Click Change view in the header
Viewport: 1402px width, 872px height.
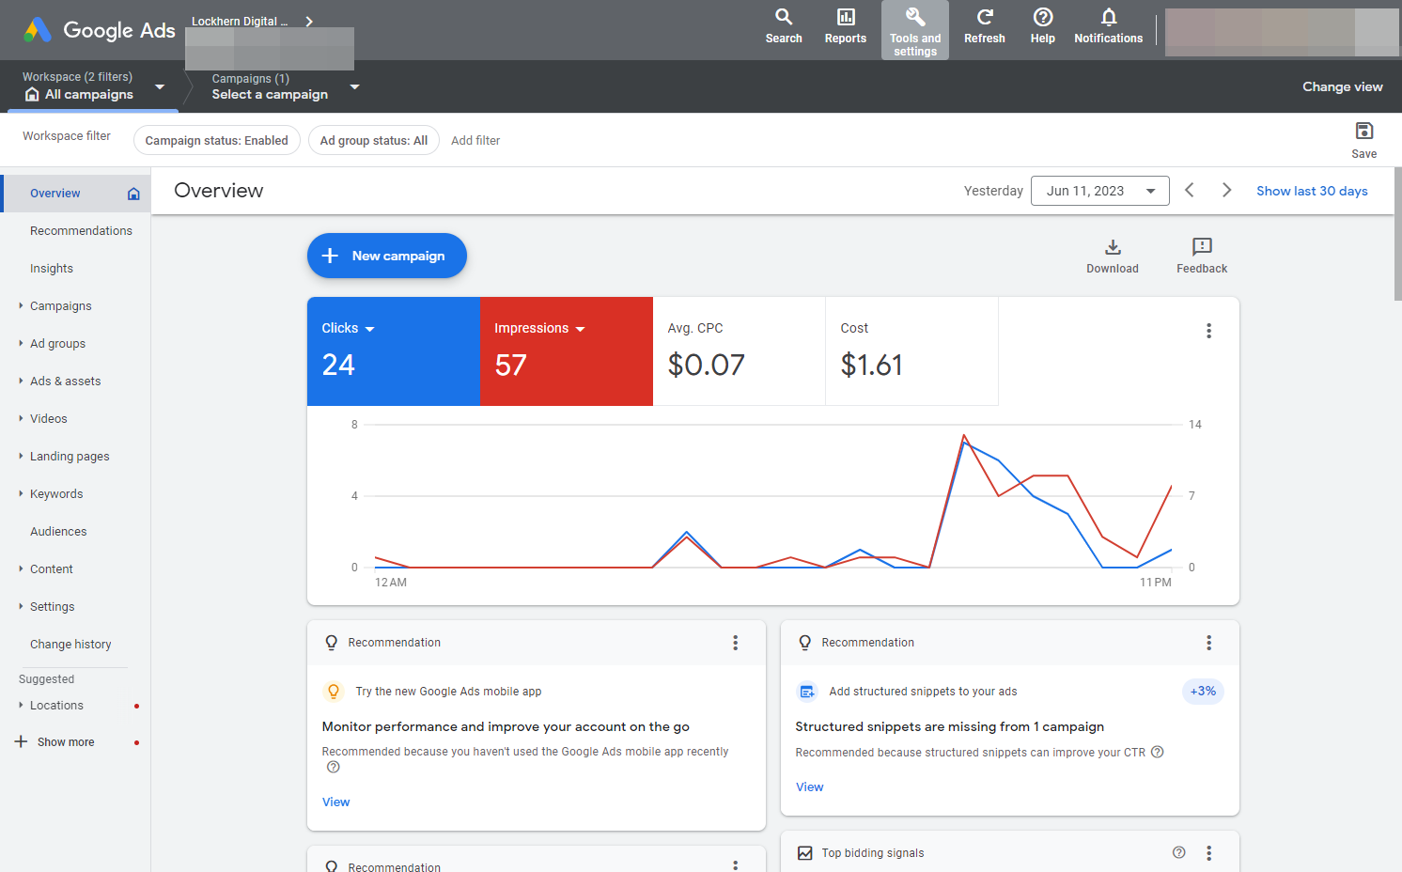pos(1342,86)
